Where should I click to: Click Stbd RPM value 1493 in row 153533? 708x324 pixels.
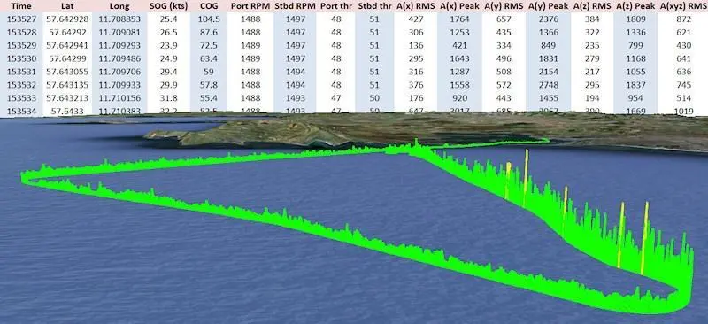pyautogui.click(x=296, y=98)
